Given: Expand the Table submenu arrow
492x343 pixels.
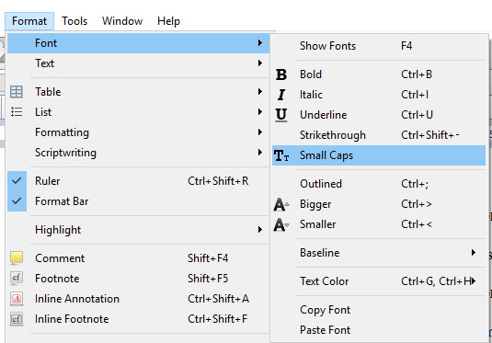Looking at the screenshot, I should [x=260, y=92].
